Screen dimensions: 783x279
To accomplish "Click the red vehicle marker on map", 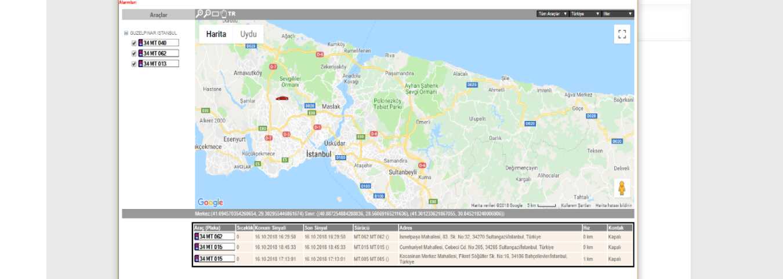I will click(282, 98).
